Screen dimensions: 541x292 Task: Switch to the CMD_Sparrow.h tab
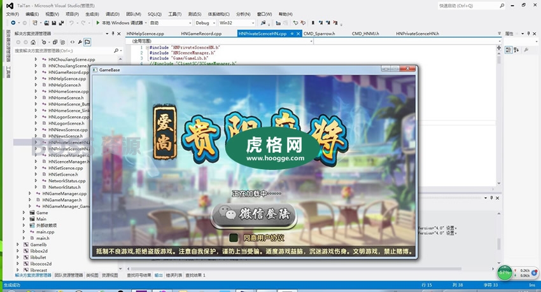tap(319, 34)
